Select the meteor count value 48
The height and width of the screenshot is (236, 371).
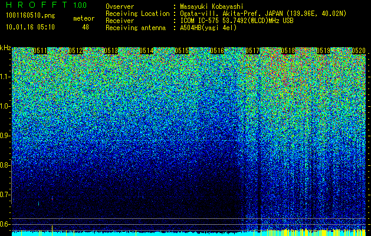86,27
